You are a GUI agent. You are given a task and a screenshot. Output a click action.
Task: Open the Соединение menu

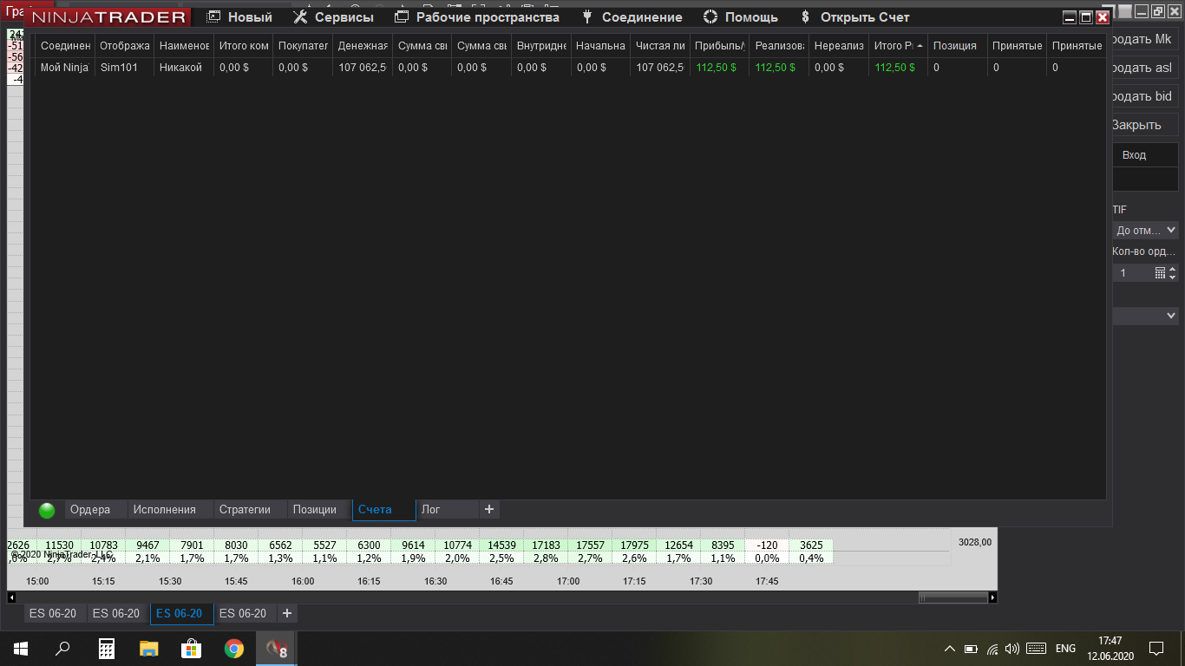pyautogui.click(x=632, y=17)
